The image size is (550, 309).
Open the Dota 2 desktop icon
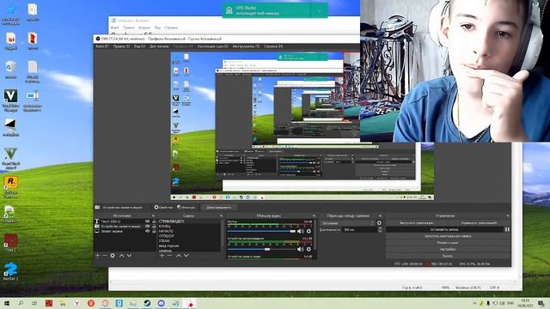point(10,242)
